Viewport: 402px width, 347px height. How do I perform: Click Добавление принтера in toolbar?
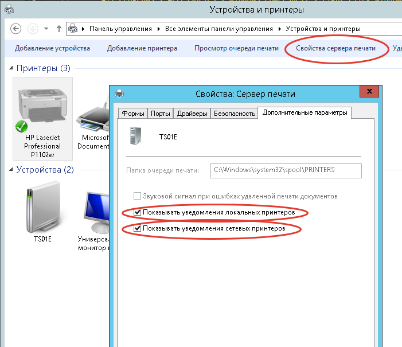pyautogui.click(x=142, y=48)
